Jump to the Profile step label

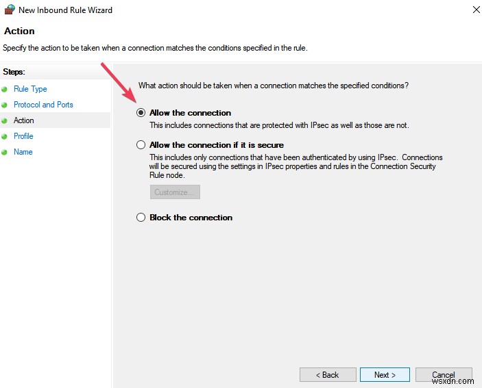click(x=23, y=136)
